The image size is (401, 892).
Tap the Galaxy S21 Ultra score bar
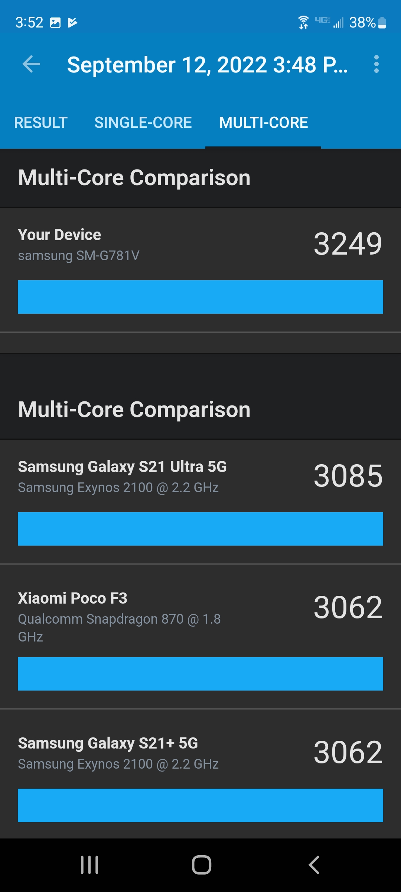coord(200,529)
